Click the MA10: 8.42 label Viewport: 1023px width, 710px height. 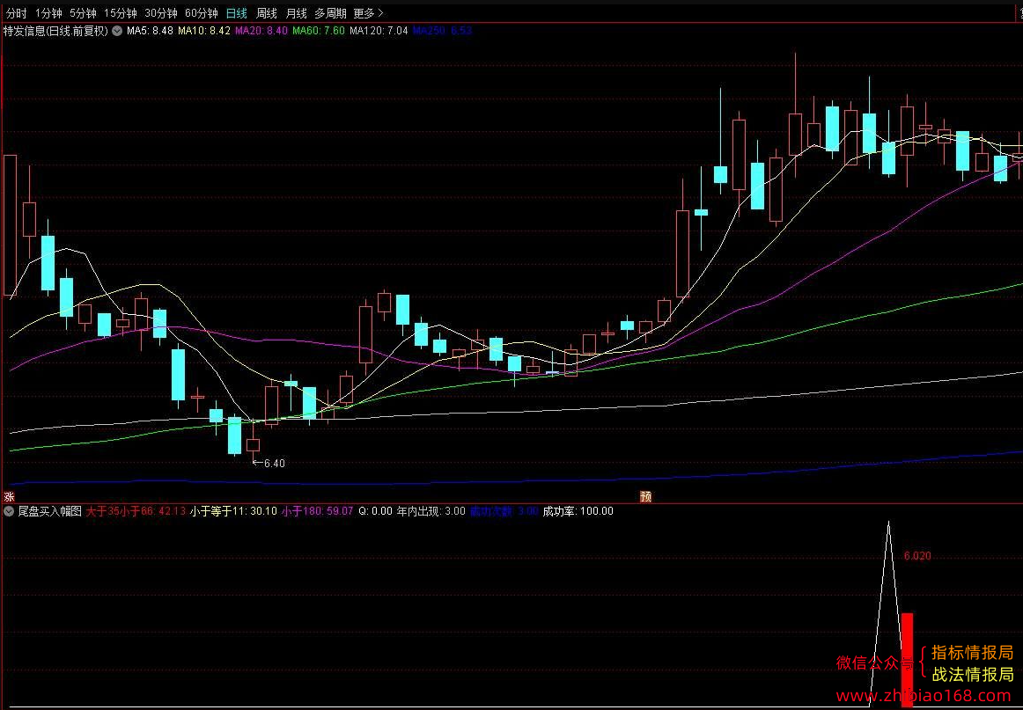click(x=204, y=31)
